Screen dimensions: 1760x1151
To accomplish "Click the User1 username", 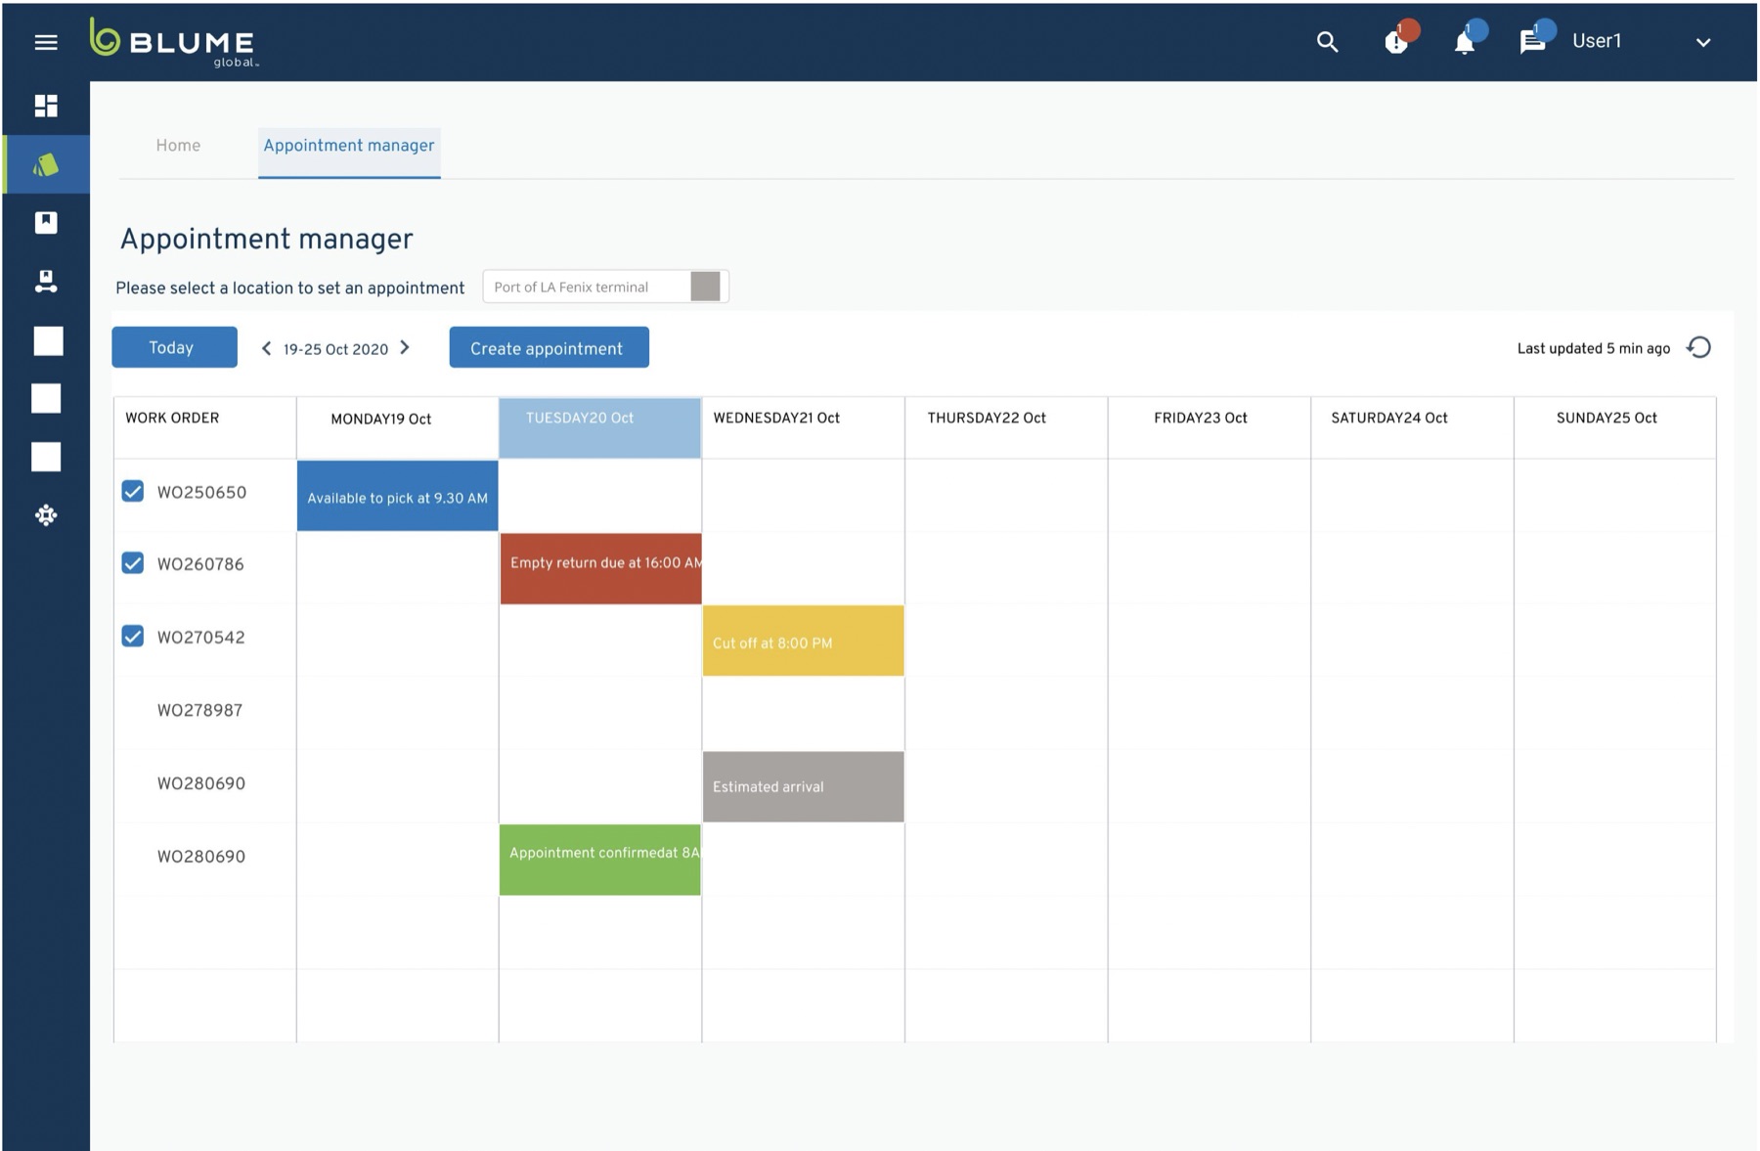I will [x=1597, y=41].
